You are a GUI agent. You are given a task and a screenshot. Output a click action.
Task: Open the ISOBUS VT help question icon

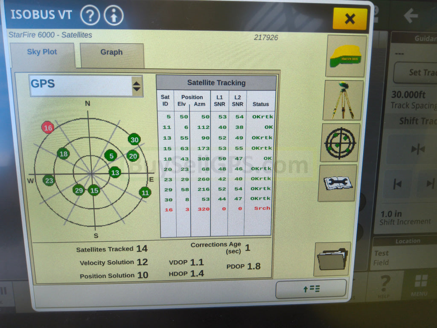click(x=90, y=16)
